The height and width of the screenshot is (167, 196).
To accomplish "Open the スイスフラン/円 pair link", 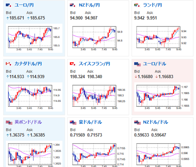I will coord(94,64).
